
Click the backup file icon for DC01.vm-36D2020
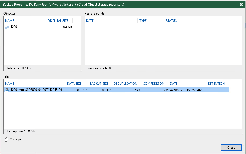pyautogui.click(x=7, y=90)
